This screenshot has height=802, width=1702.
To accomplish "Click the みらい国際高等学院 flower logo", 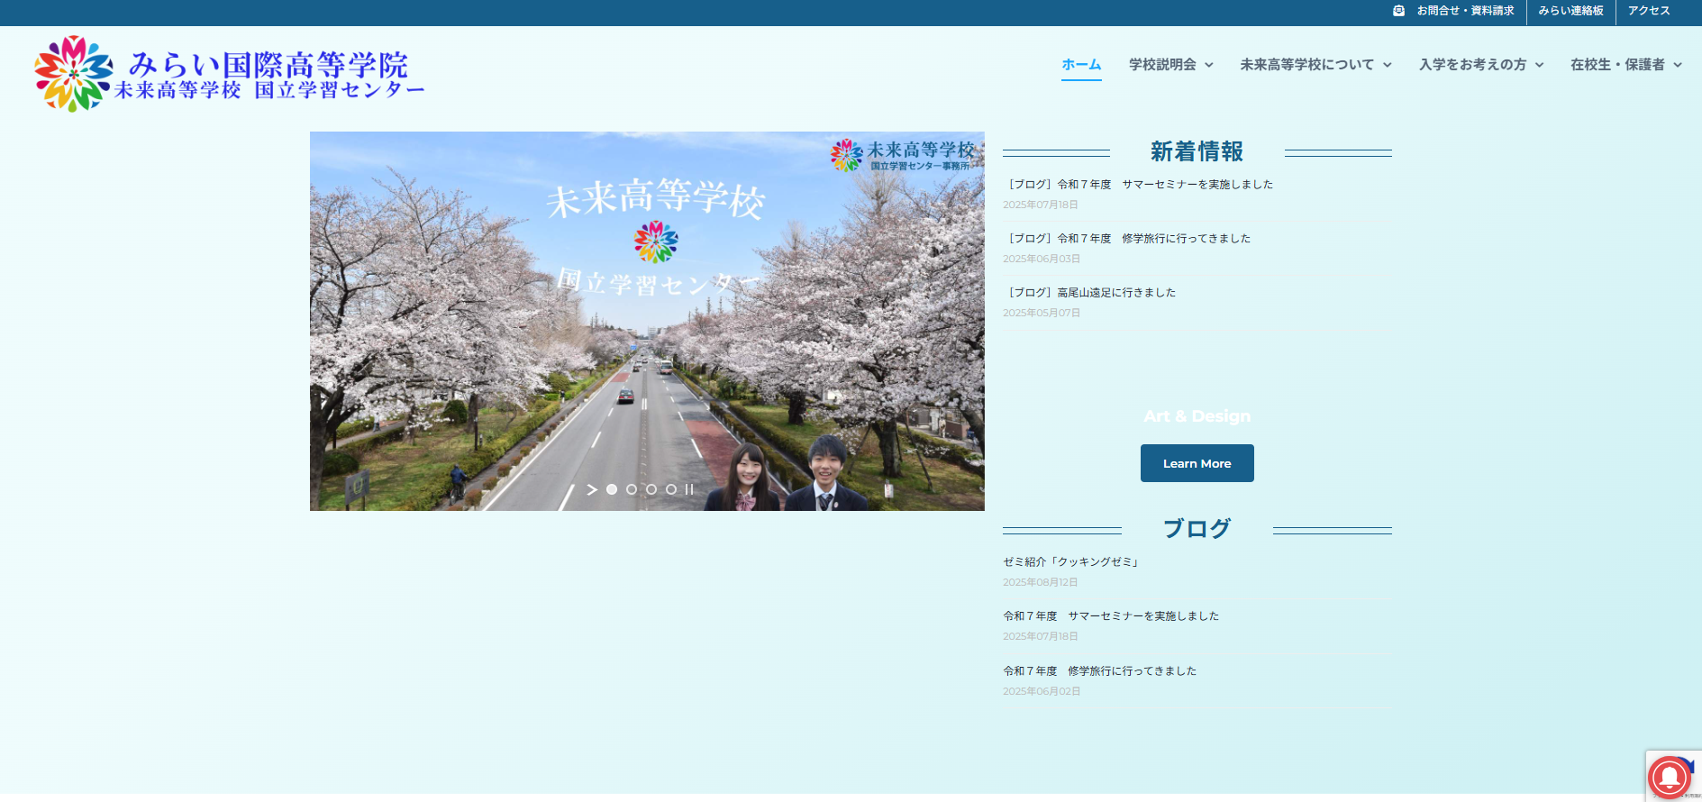I will 74,74.
